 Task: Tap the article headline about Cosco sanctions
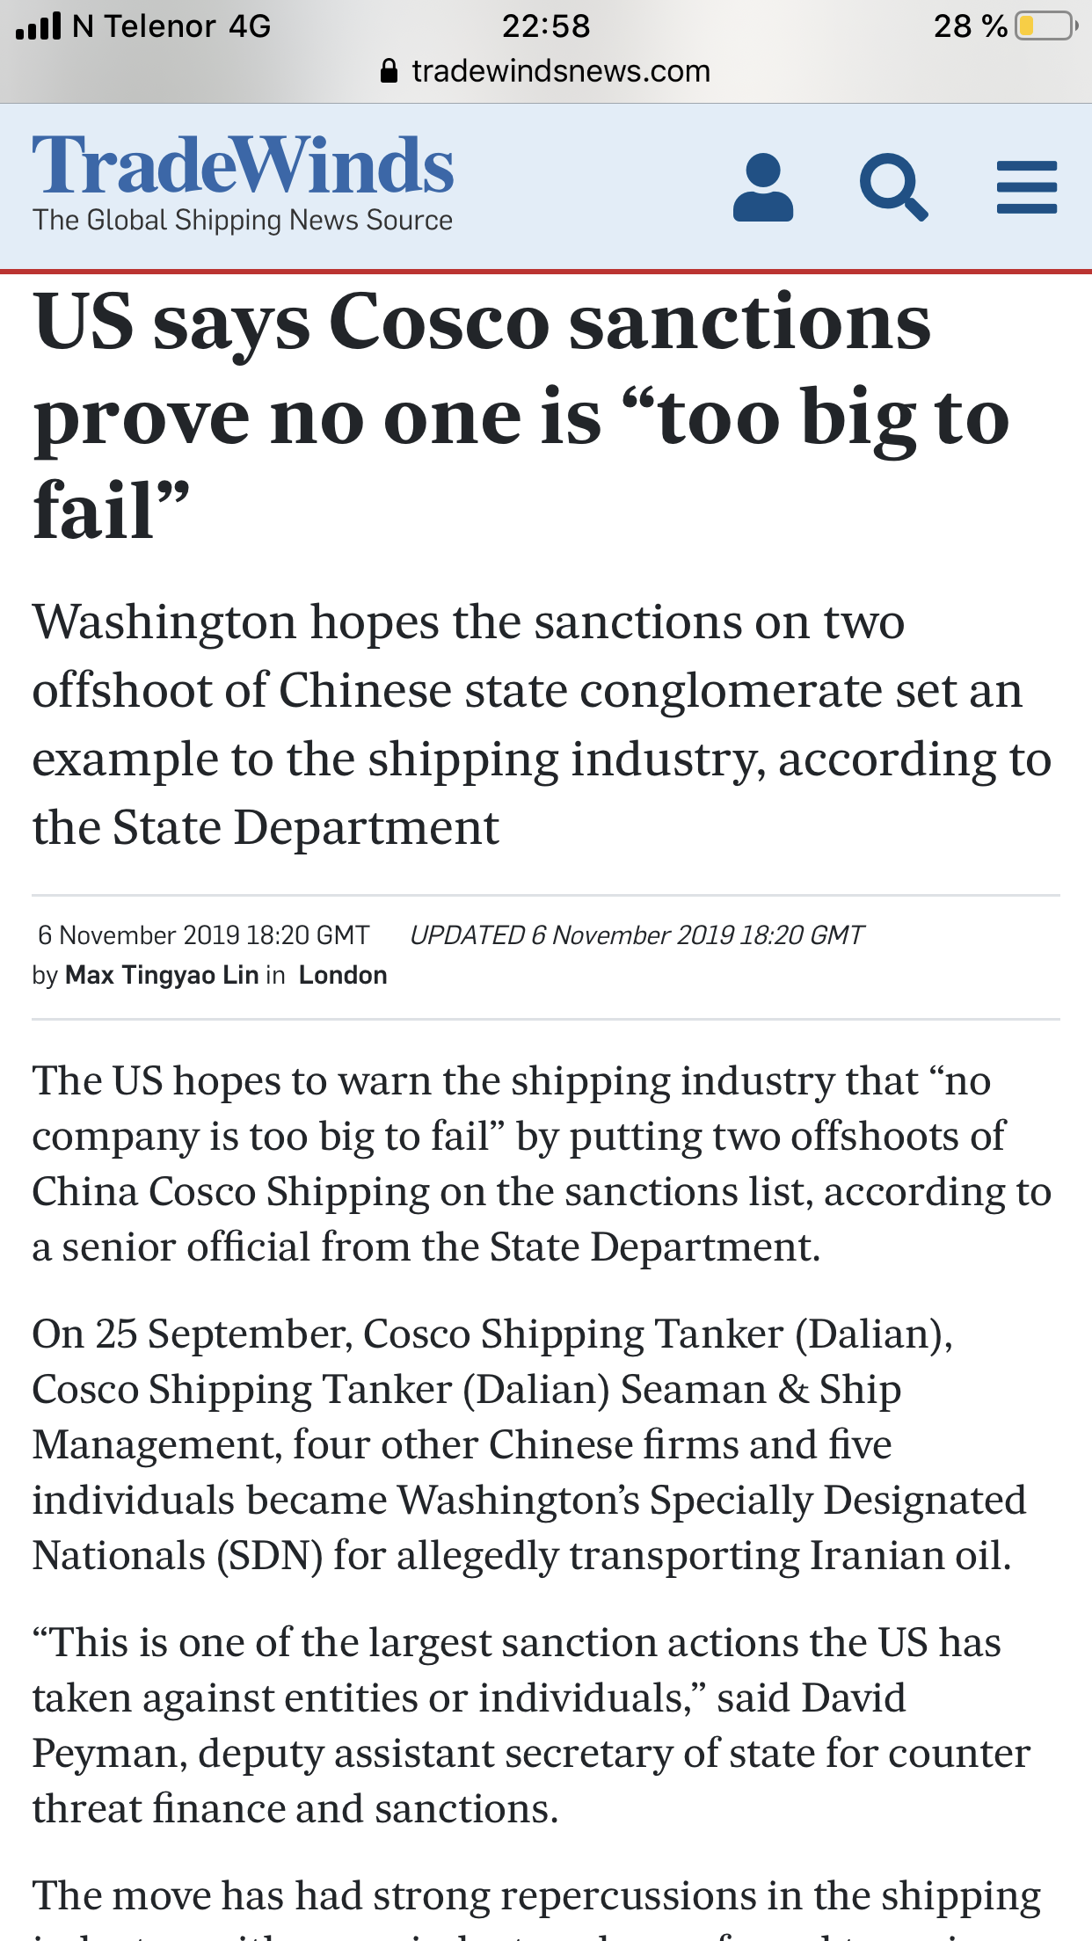pos(522,416)
